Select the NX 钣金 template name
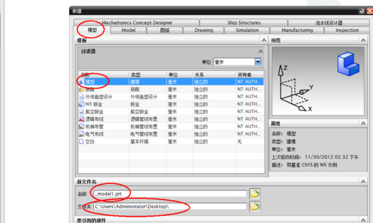This screenshot has height=223, width=373. pyautogui.click(x=93, y=104)
